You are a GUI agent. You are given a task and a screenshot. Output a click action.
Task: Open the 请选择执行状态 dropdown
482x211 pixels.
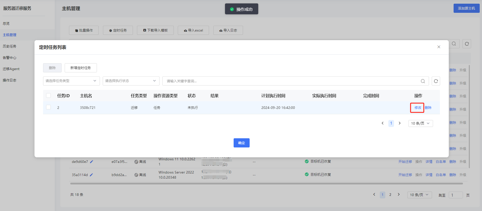pyautogui.click(x=131, y=81)
